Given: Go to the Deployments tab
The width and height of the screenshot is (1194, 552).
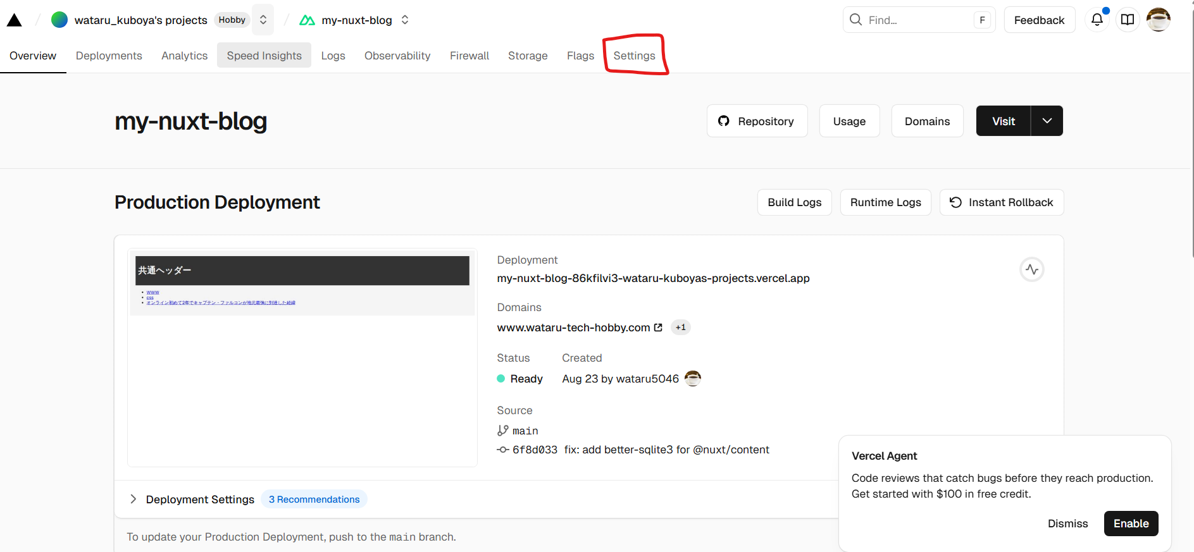Looking at the screenshot, I should (x=109, y=56).
